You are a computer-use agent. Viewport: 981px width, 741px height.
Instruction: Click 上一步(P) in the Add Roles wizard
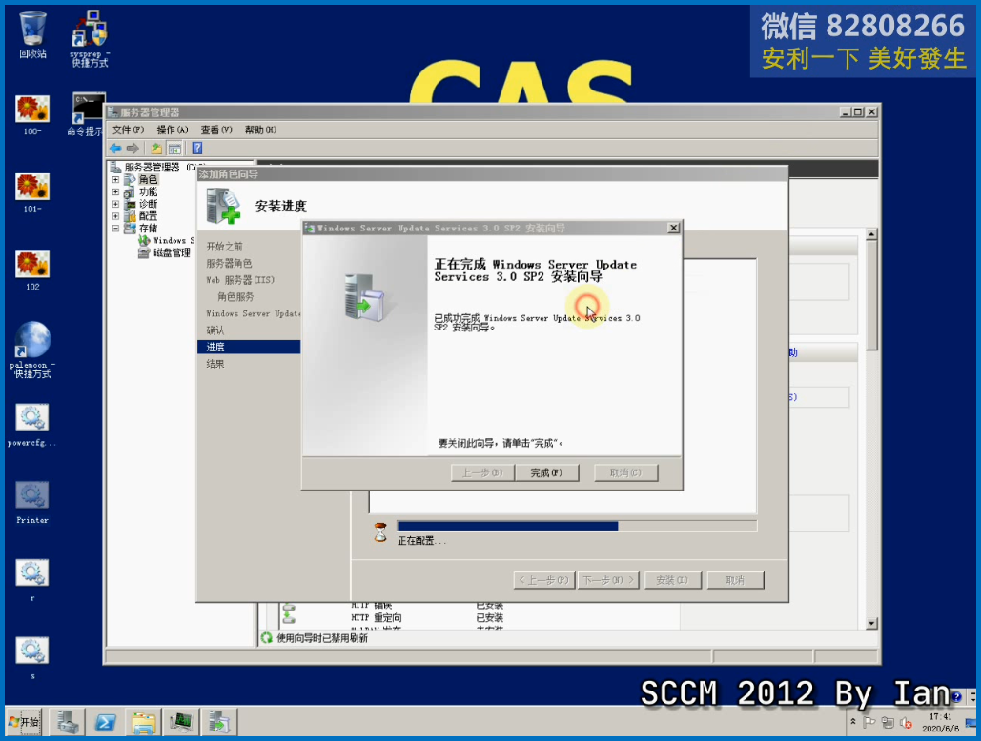[544, 580]
